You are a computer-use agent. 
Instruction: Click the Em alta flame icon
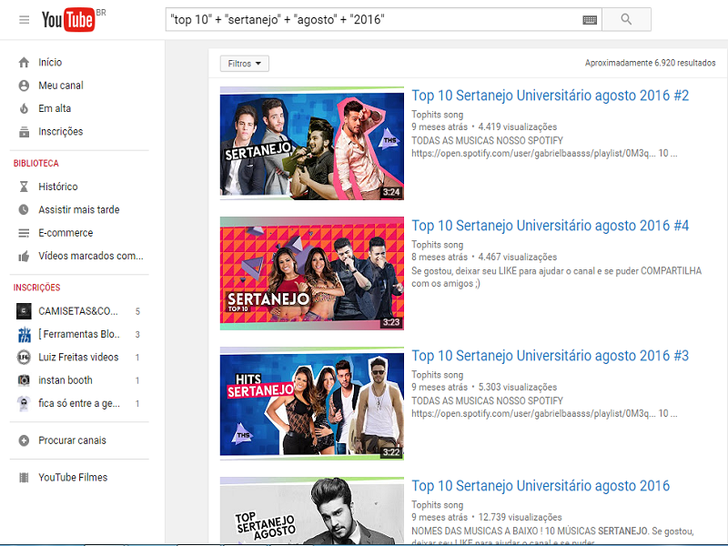click(24, 108)
